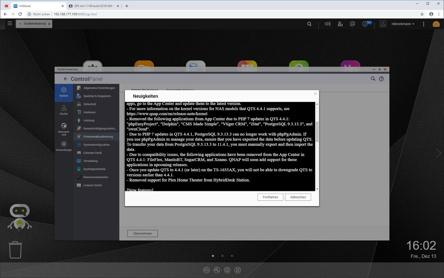Click the feedback icon in bottom dock
Viewport: 444px width, 278px height.
(238, 270)
